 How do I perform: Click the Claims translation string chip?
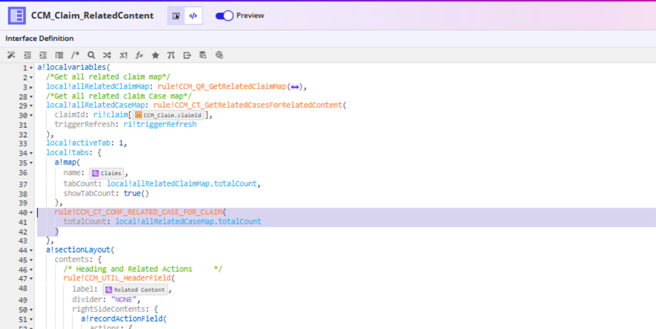(x=107, y=173)
